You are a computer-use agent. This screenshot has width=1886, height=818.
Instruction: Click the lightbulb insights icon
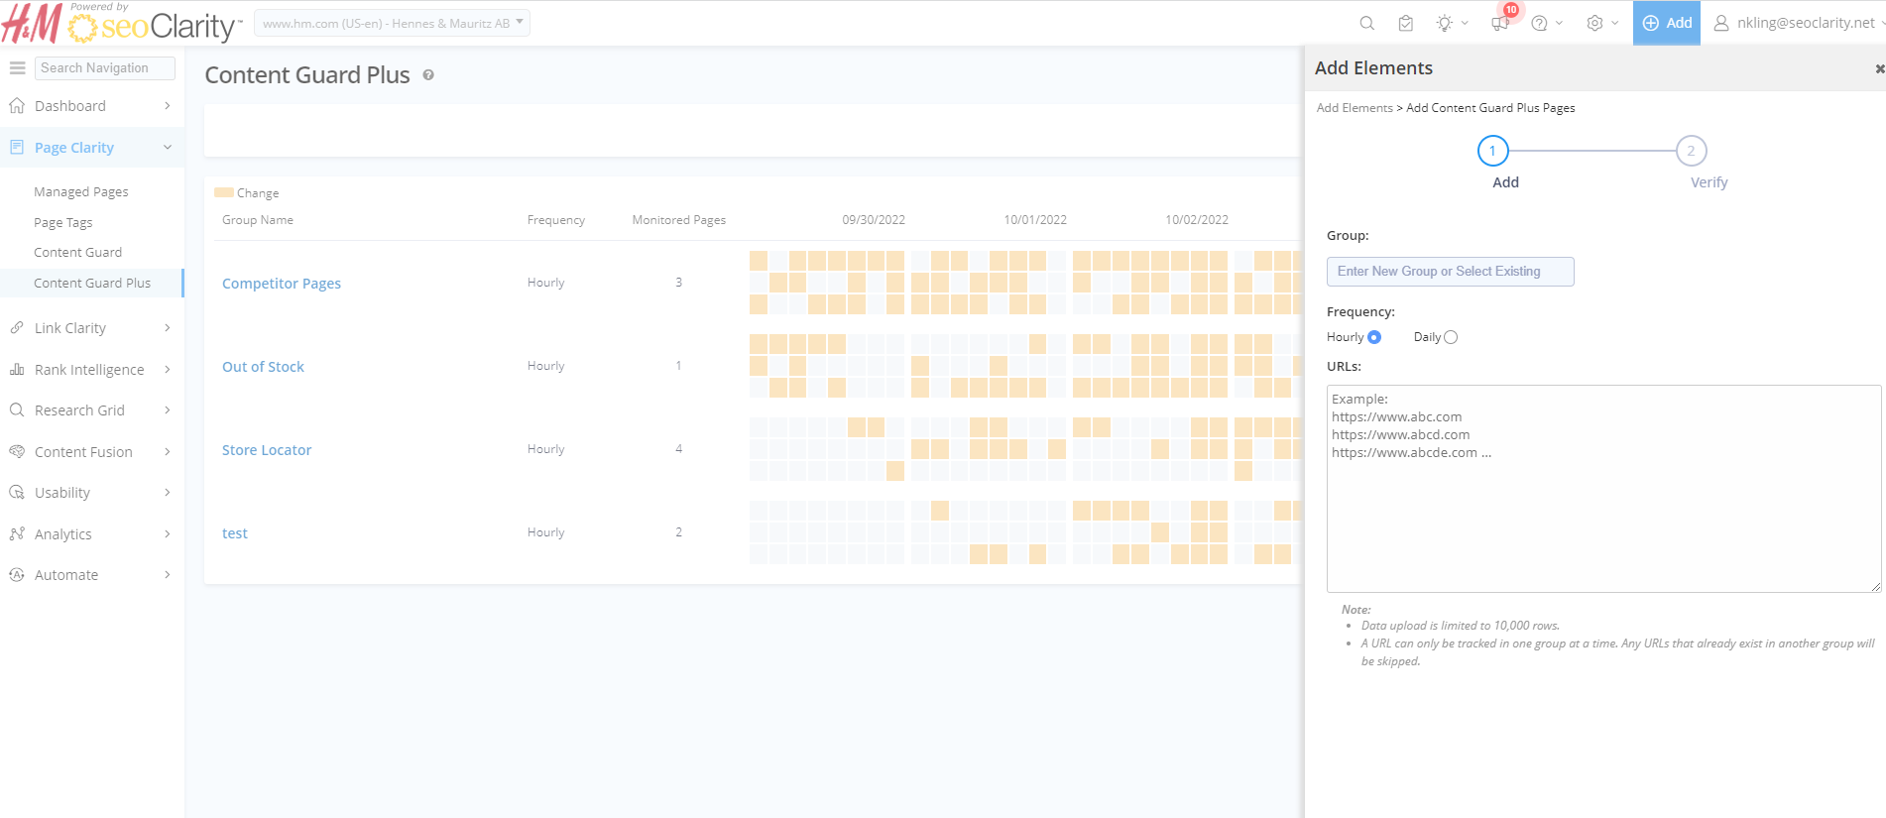(1445, 23)
